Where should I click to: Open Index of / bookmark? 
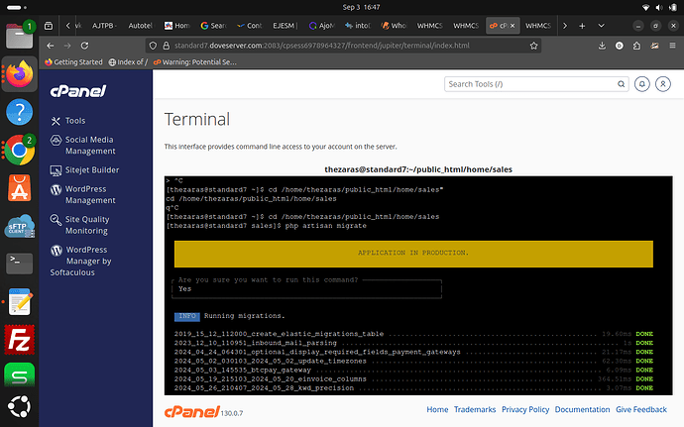(x=128, y=62)
